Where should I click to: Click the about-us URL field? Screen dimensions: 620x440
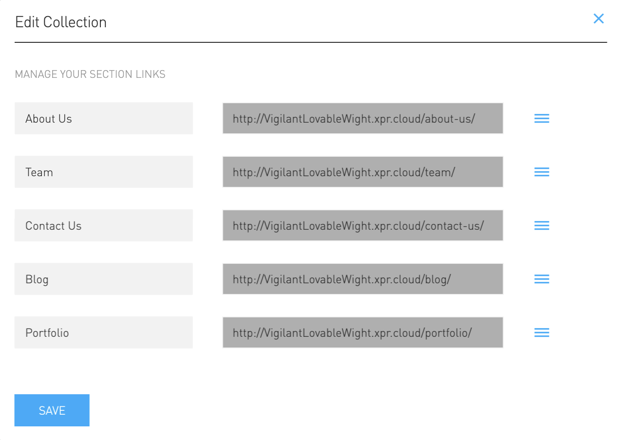coord(363,118)
